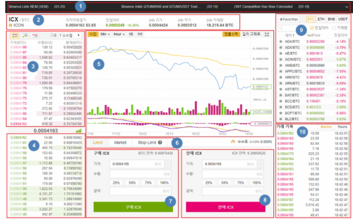Star the ADA/BTC pair as favorite

(x=281, y=42)
